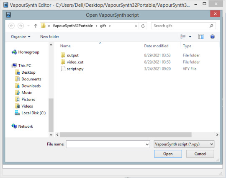Sort by Date modified column
The image size is (226, 178).
pyautogui.click(x=156, y=46)
